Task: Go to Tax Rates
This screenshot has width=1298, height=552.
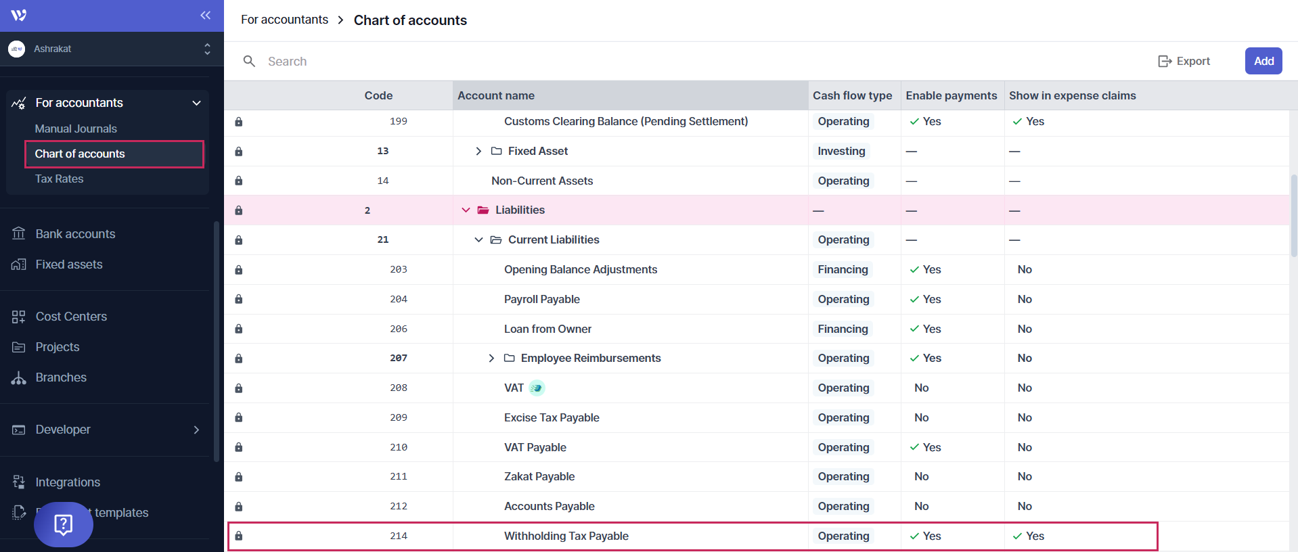Action: pos(60,179)
